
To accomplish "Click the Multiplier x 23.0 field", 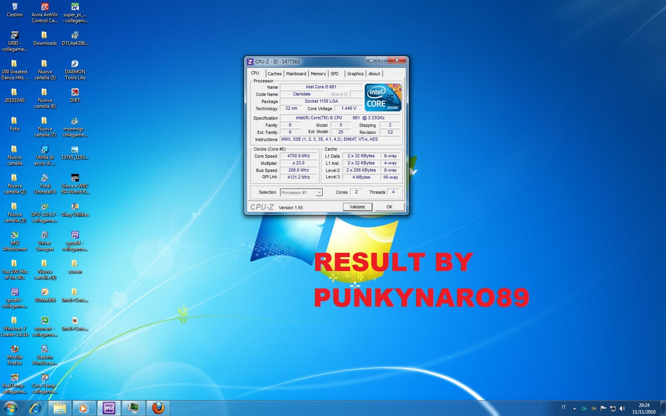I will point(298,163).
